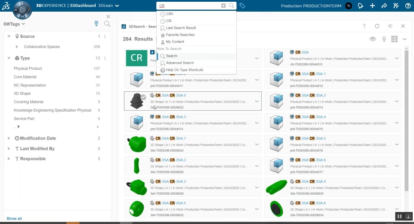Viewport: 414px width, 224px height.
Task: Filter by Covering Material type
Action: (x=28, y=102)
